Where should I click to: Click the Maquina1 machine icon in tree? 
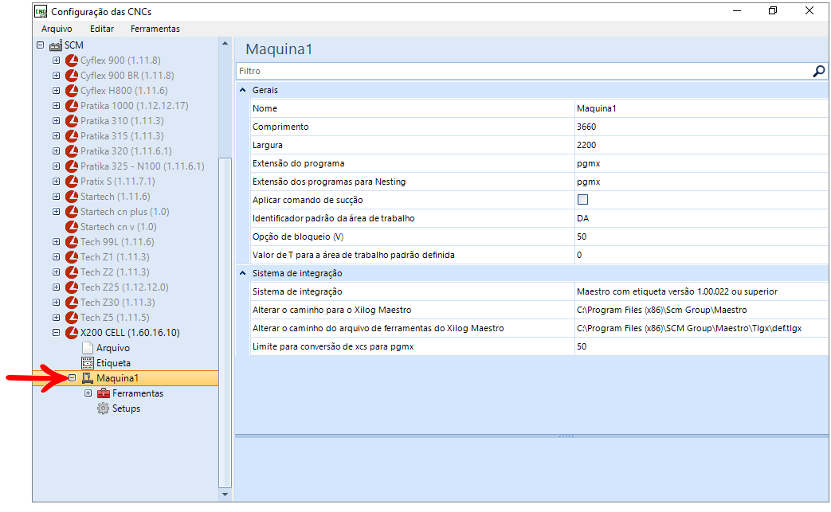[88, 378]
